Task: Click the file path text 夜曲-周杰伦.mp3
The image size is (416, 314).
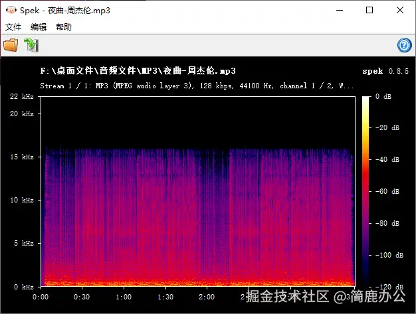Action: pos(138,71)
